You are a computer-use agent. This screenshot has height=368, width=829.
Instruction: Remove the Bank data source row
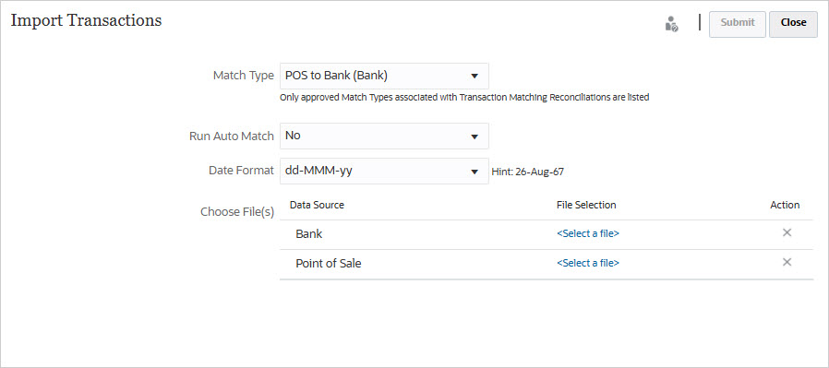point(787,232)
